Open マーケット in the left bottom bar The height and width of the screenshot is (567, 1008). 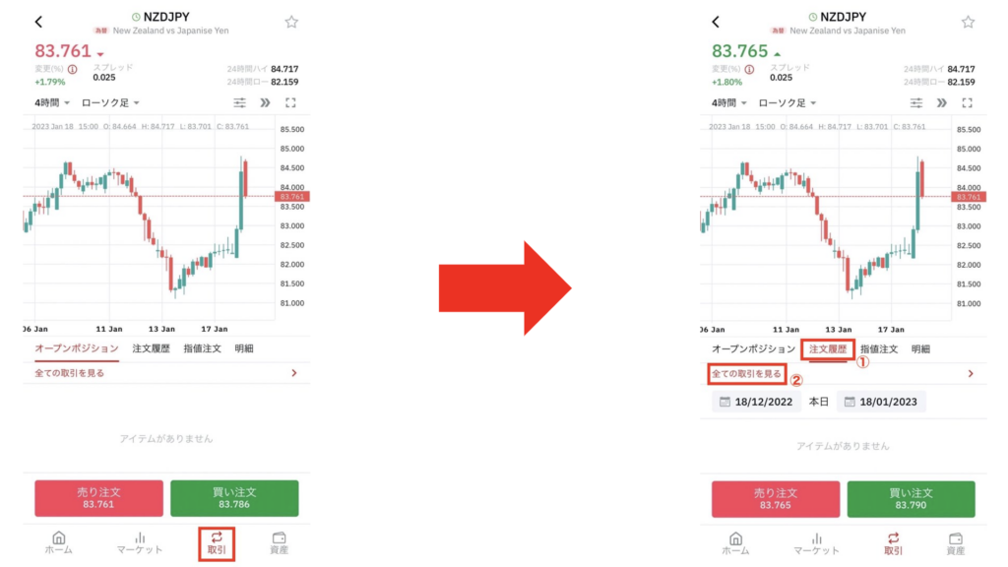140,543
